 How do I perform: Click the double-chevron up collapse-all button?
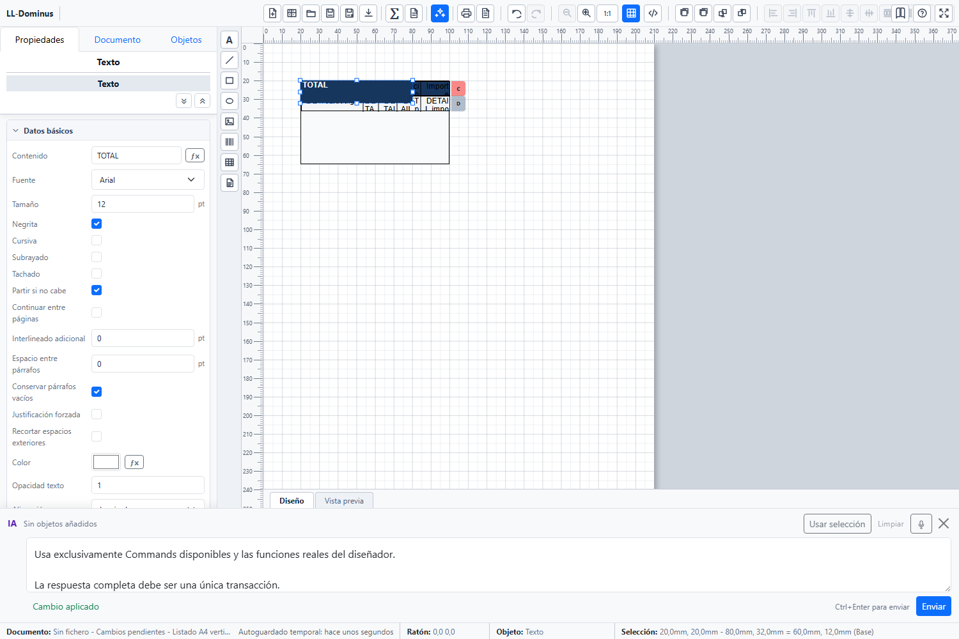tap(202, 101)
